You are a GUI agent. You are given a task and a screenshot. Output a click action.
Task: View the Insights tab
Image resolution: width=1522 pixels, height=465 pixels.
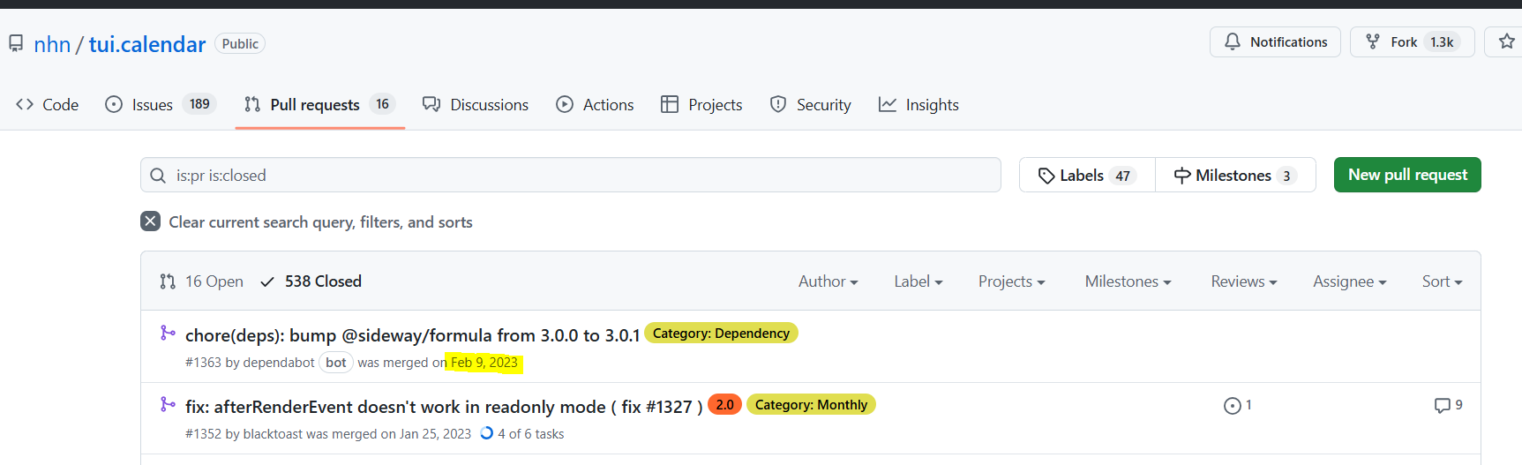click(x=918, y=104)
